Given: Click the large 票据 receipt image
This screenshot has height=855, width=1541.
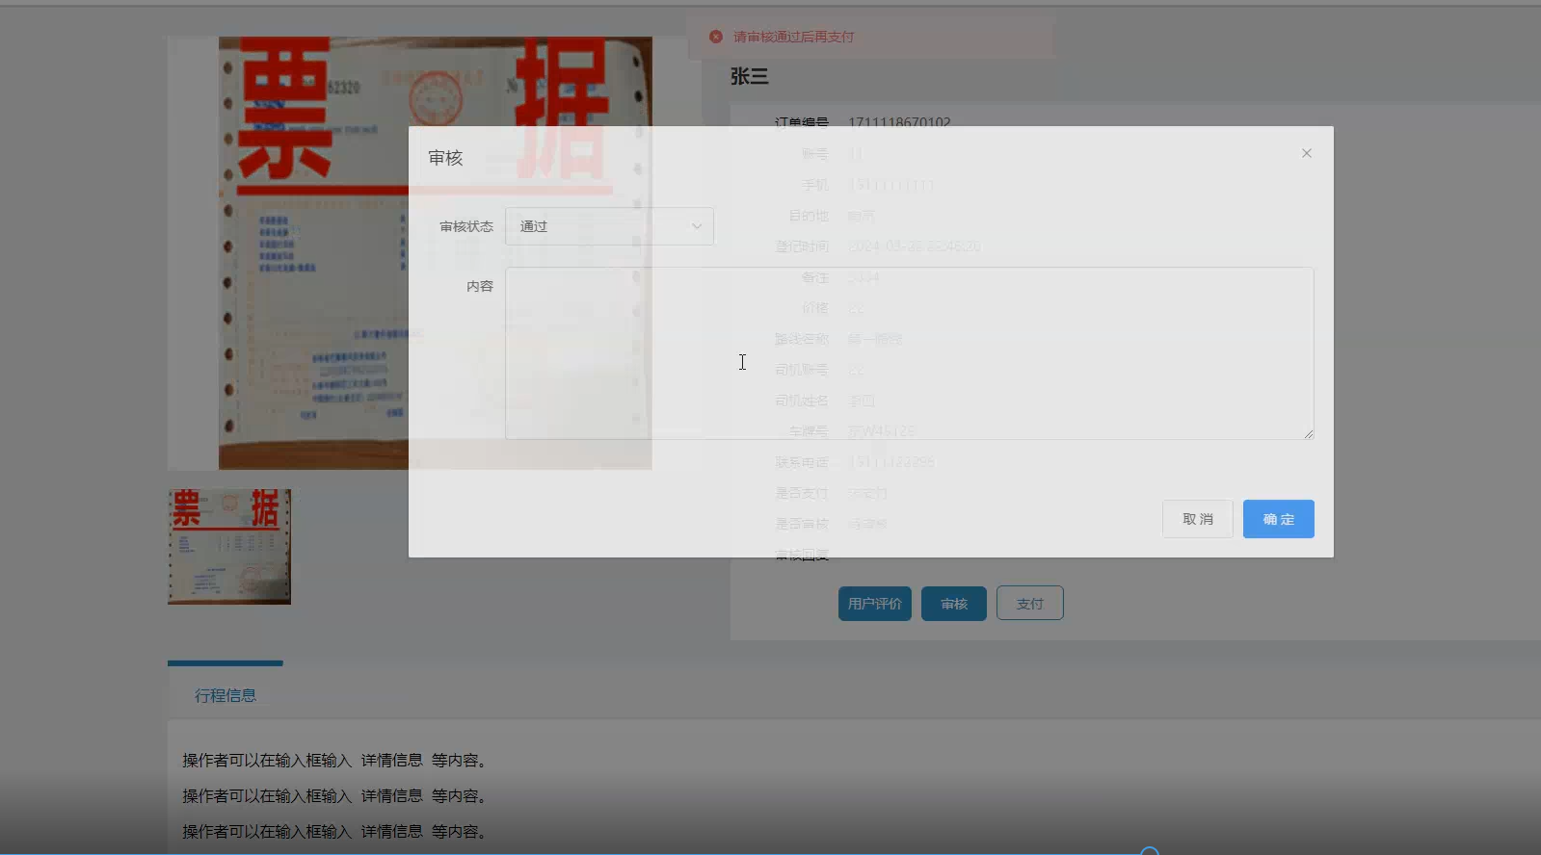Looking at the screenshot, I should [x=436, y=253].
